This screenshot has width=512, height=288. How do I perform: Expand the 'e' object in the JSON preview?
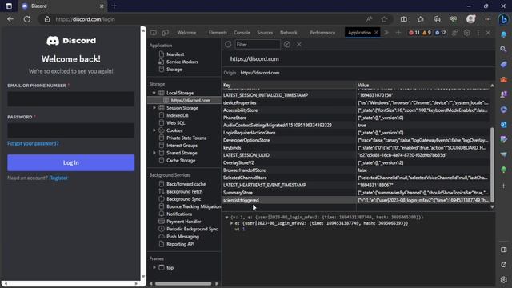point(231,223)
